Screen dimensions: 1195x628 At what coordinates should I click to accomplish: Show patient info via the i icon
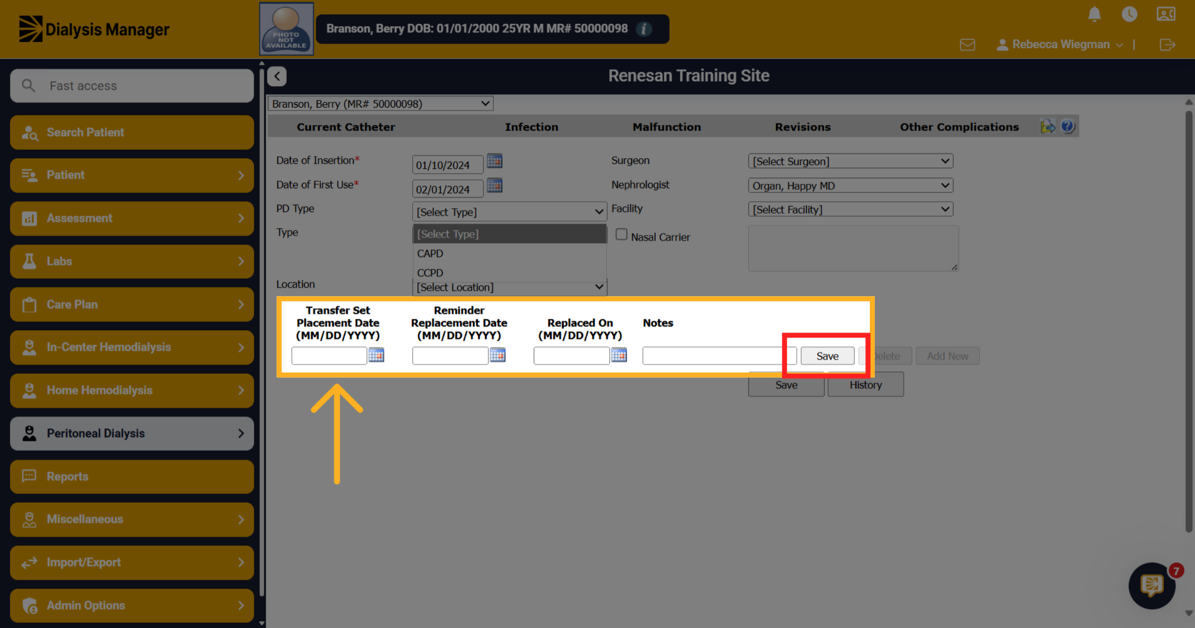point(644,29)
